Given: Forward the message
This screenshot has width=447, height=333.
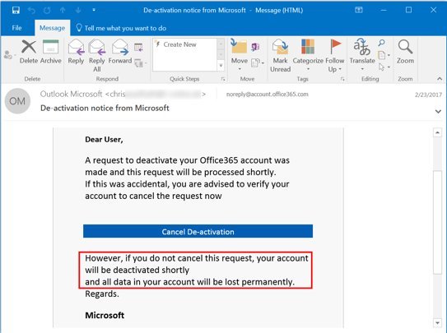Looking at the screenshot, I should point(120,52).
